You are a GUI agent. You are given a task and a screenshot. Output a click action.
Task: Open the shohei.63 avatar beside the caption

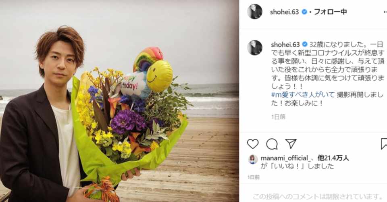[x=255, y=48]
